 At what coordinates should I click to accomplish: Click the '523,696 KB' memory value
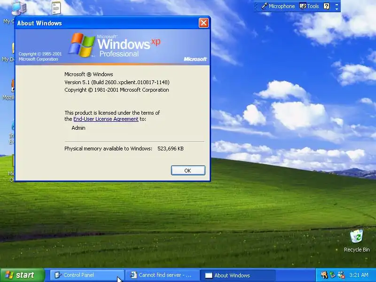click(171, 149)
